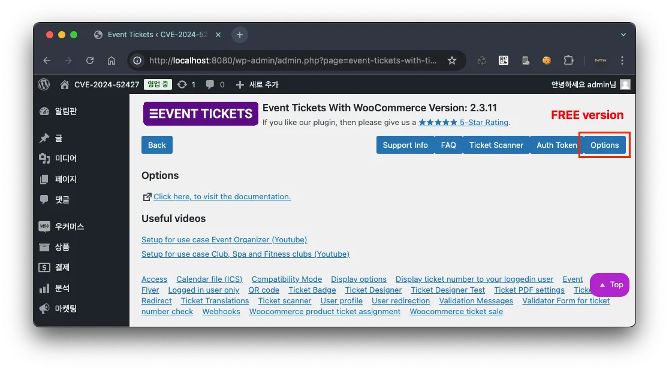Open the browser three-dot menu
Screen dimensions: 669x371
[622, 60]
